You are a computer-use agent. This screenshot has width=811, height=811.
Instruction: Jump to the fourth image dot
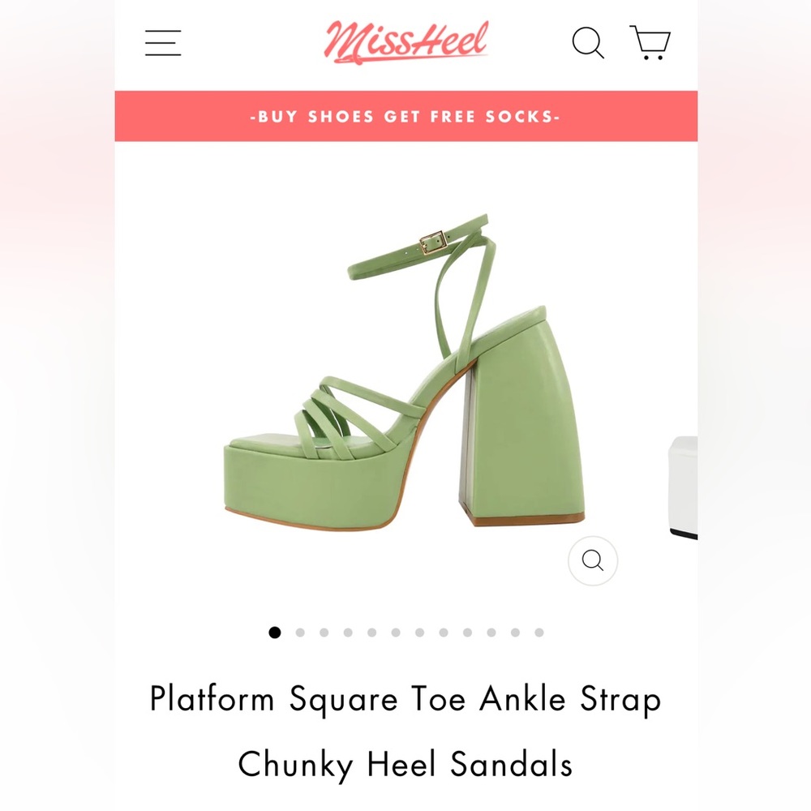pyautogui.click(x=348, y=633)
